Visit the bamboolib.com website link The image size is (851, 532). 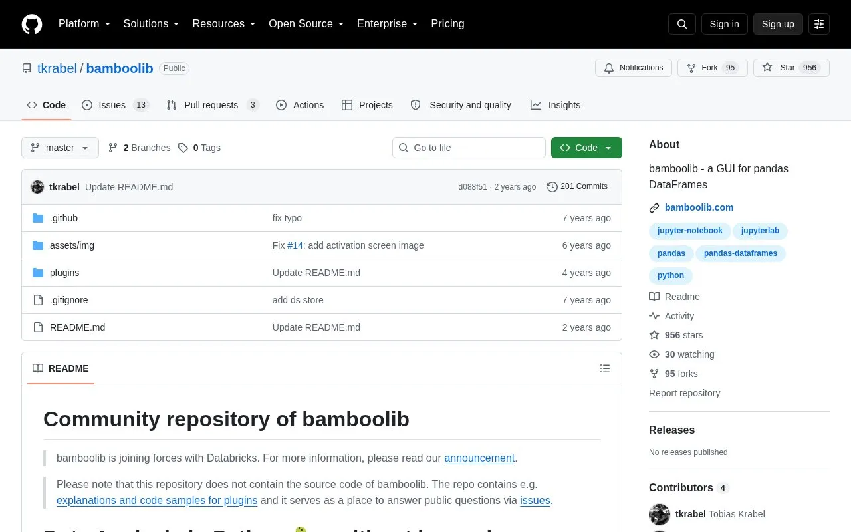699,207
